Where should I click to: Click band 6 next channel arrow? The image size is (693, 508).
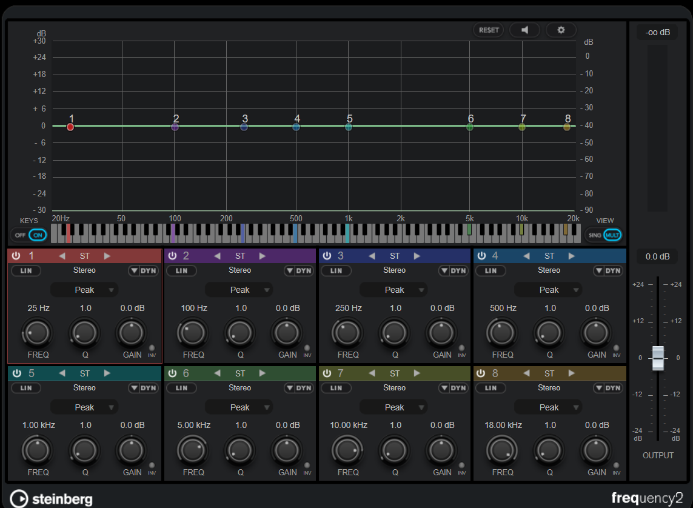(x=262, y=373)
